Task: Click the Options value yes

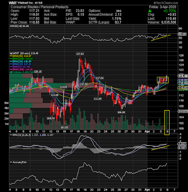Action: [x=119, y=11]
